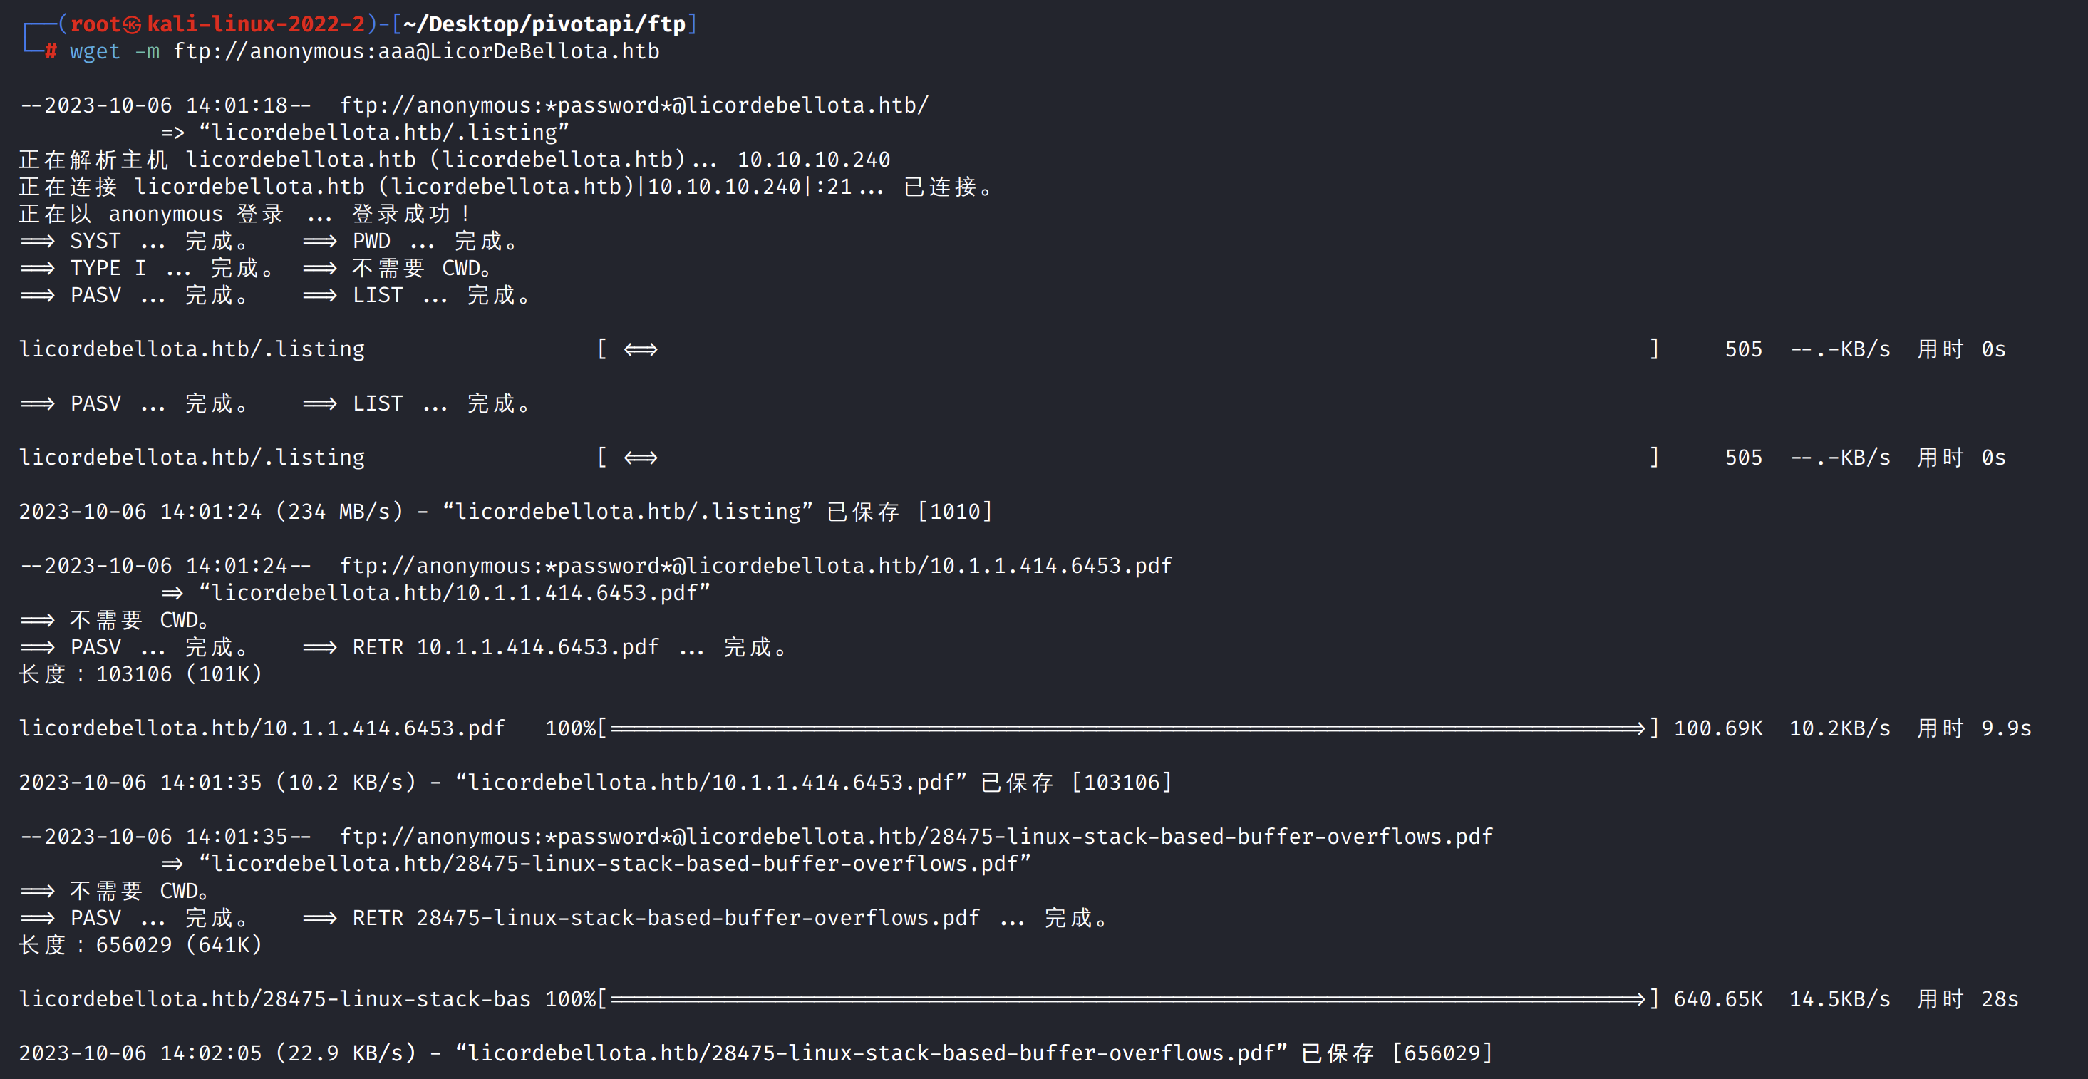
Task: Click the 14:02:05 completion timestamp
Action: (x=211, y=1054)
